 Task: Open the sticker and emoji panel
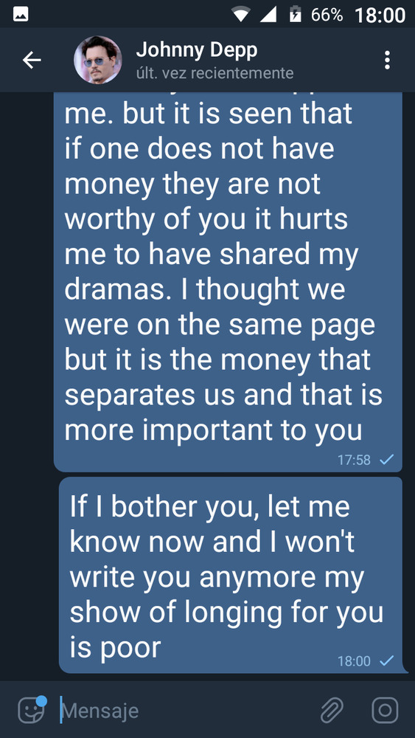pos(32,710)
